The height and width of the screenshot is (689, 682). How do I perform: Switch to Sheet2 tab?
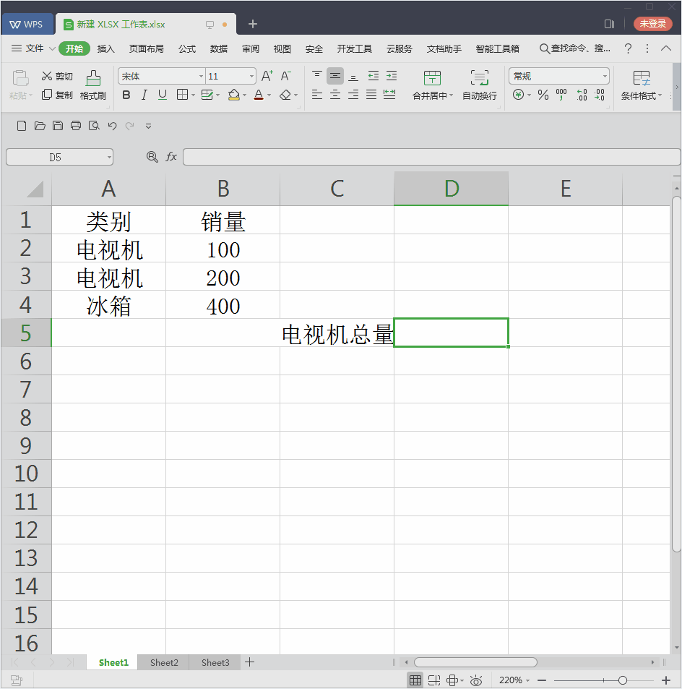[164, 662]
